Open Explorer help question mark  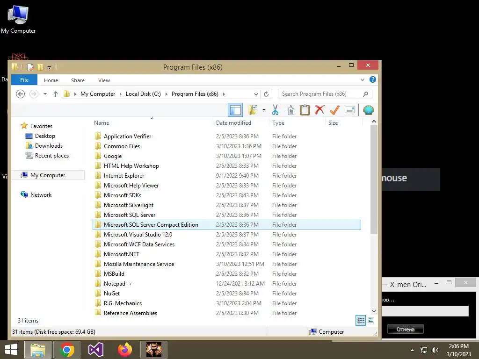[x=373, y=79]
